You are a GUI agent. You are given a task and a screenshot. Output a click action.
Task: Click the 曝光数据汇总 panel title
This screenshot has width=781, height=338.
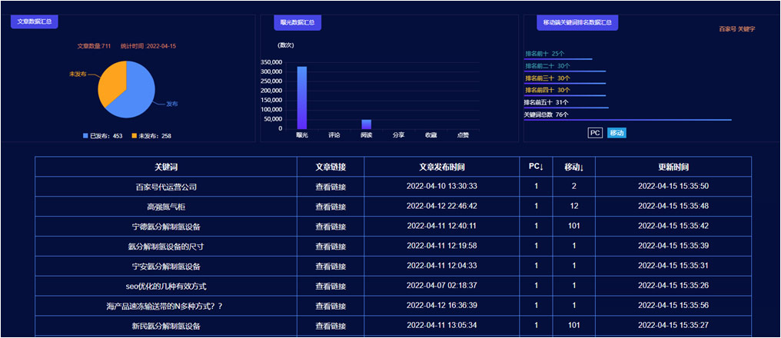point(297,22)
